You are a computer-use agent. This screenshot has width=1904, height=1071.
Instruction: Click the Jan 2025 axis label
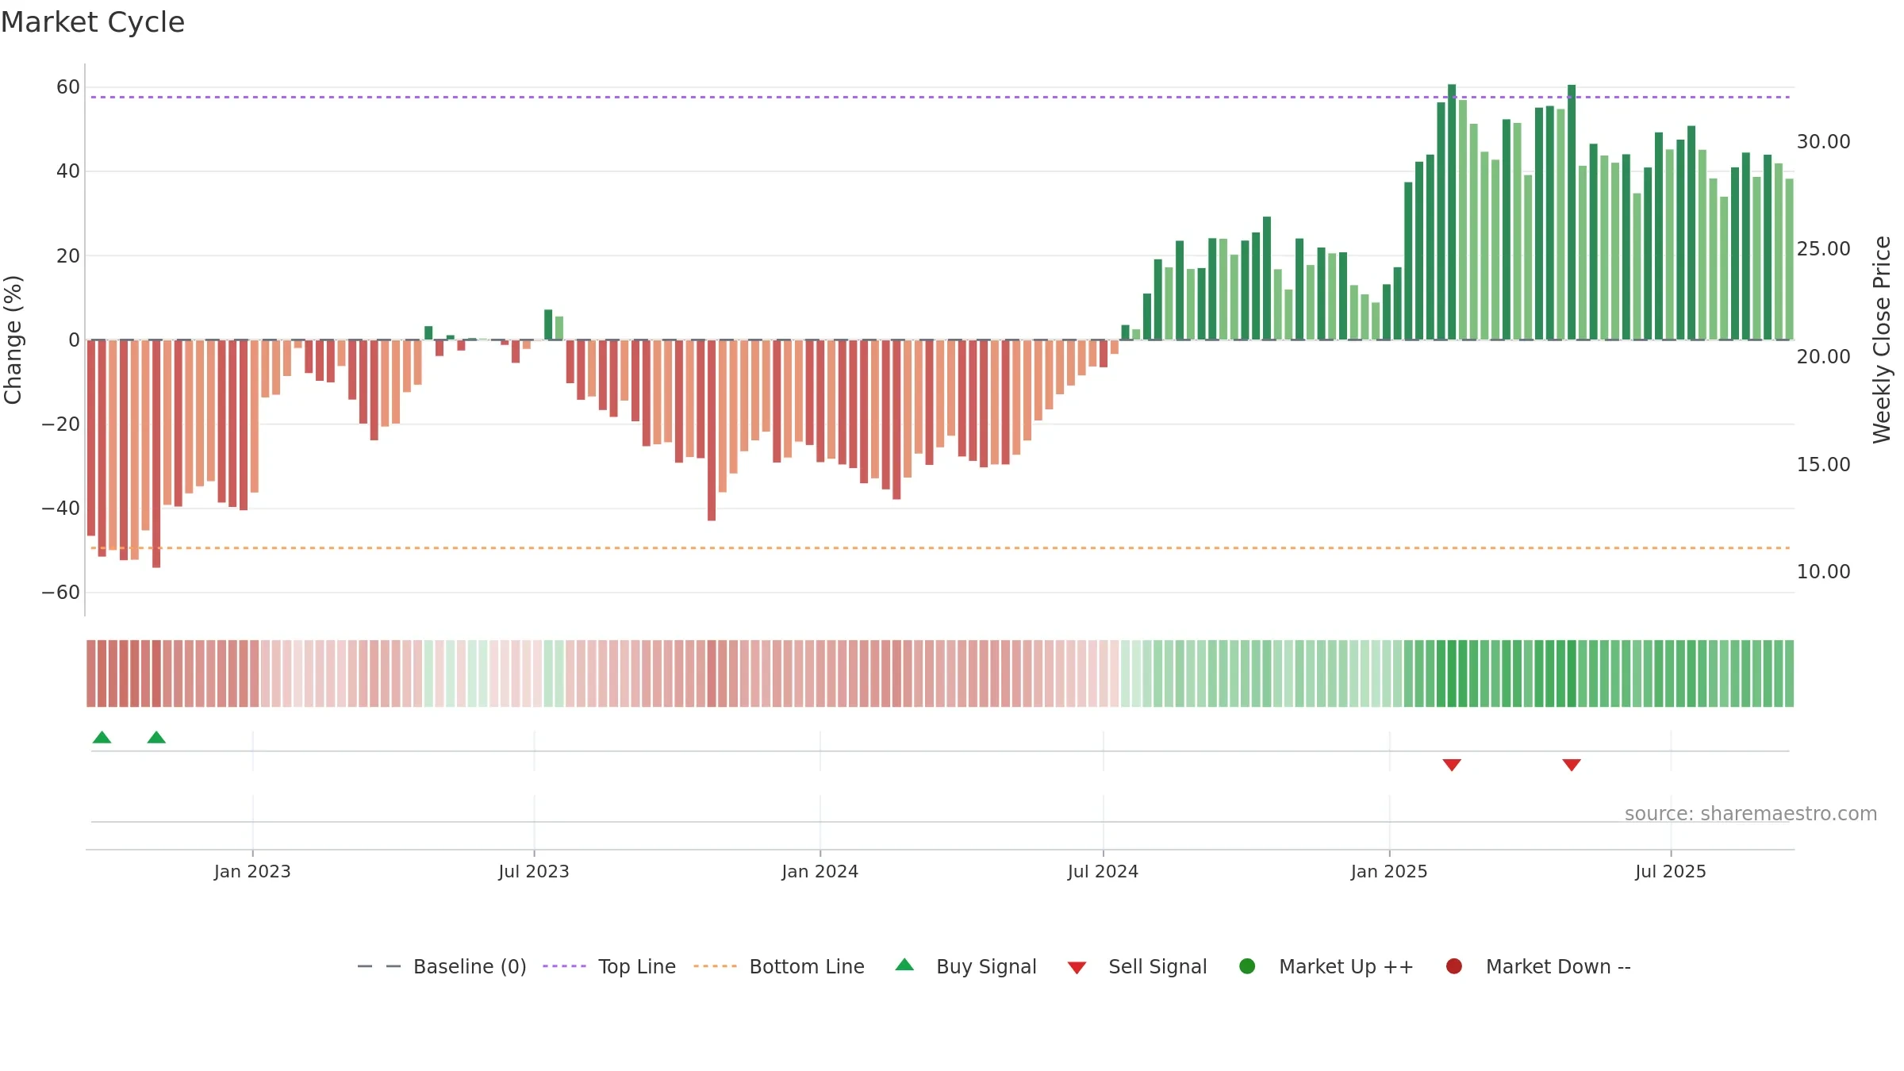point(1389,871)
